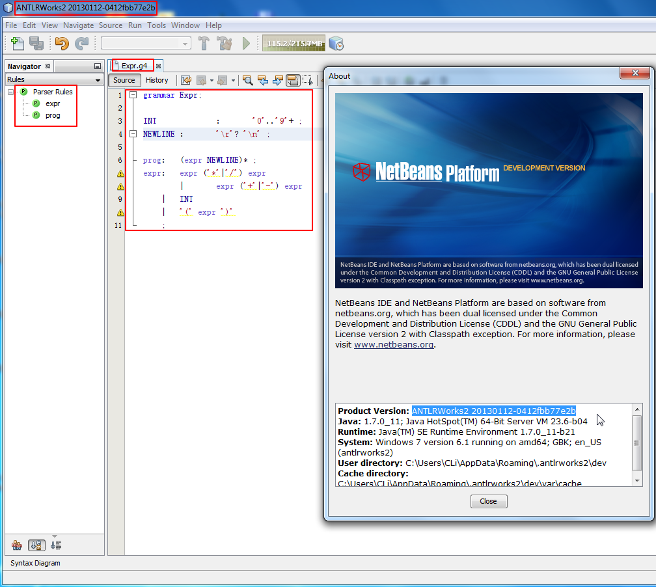Click scroll up arrow in About info box
Viewport: 656px width, 587px height.
(636, 409)
